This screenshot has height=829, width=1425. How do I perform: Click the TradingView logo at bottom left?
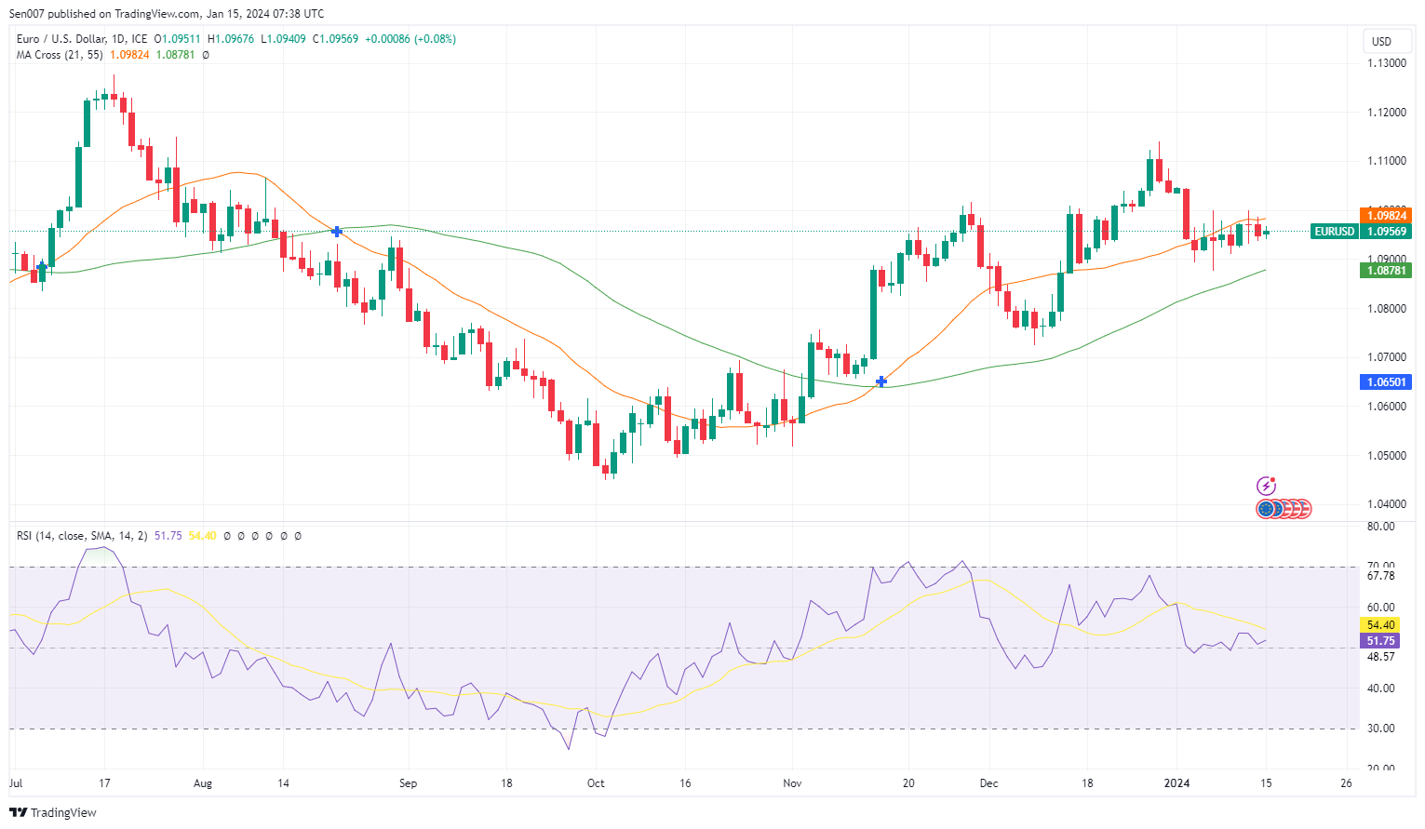54,812
